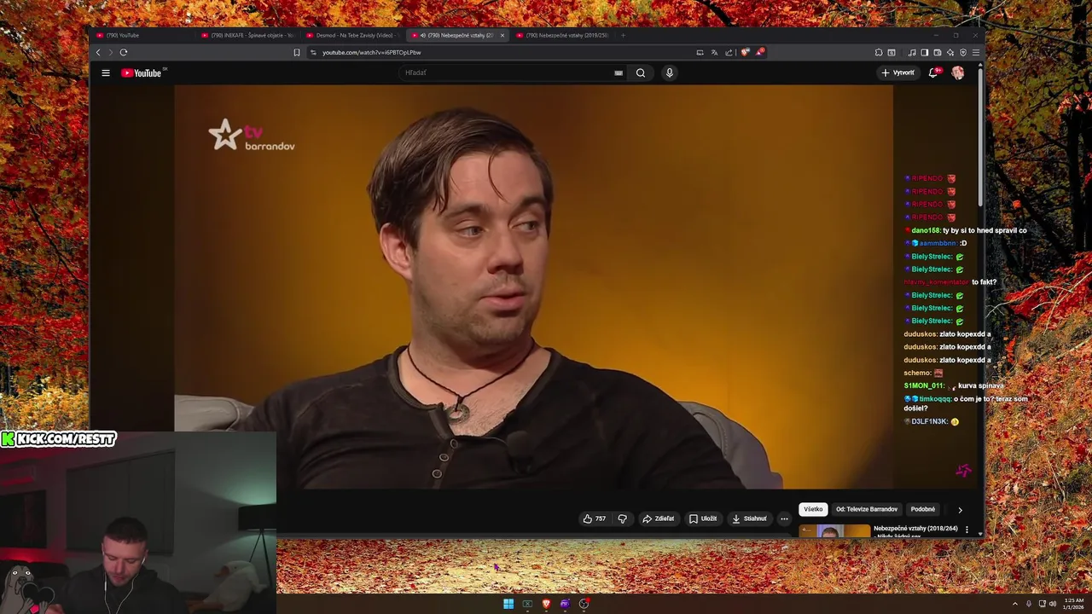Switch to the first YouTube tab

tap(143, 35)
